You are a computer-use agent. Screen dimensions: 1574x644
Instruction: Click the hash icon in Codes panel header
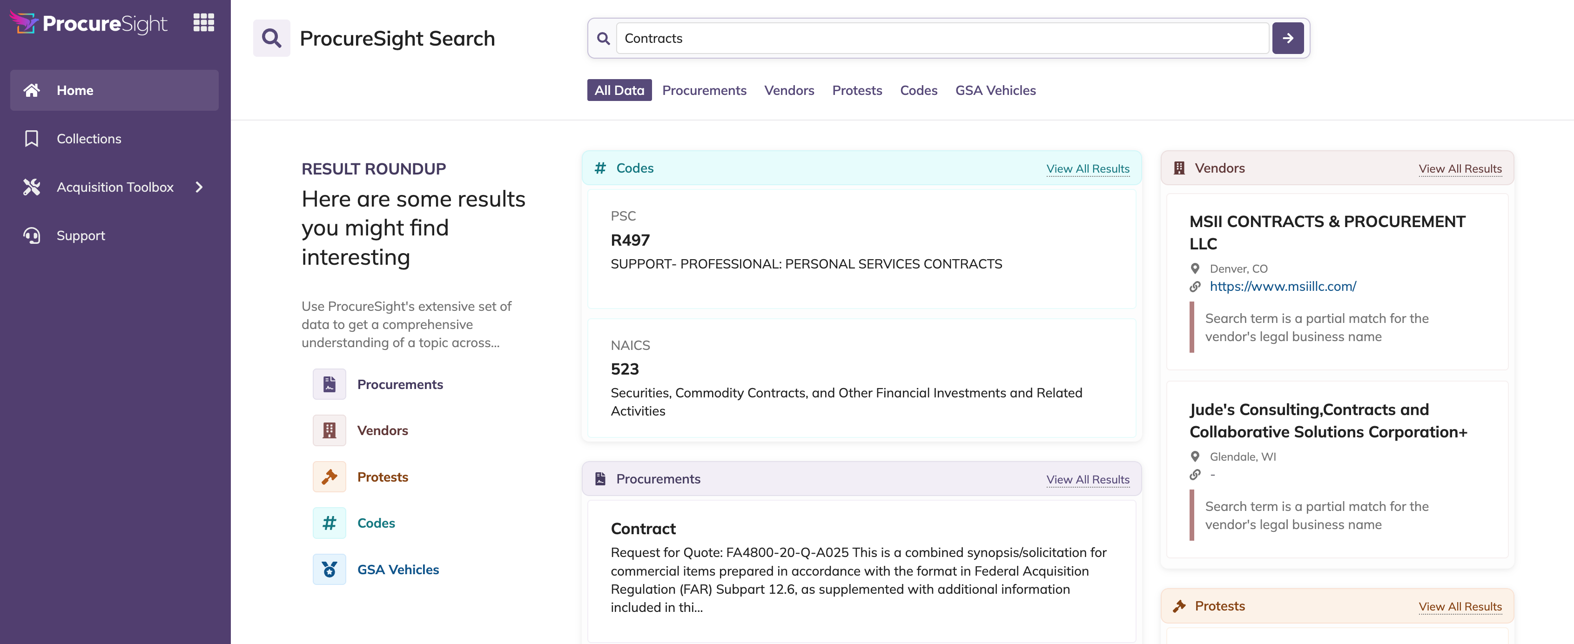[600, 168]
